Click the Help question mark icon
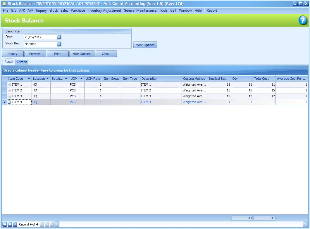 coord(303,21)
